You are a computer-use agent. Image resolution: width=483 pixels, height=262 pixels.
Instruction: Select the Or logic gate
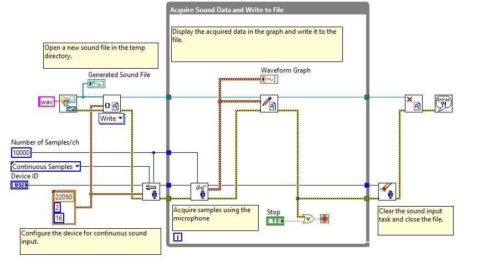click(309, 219)
